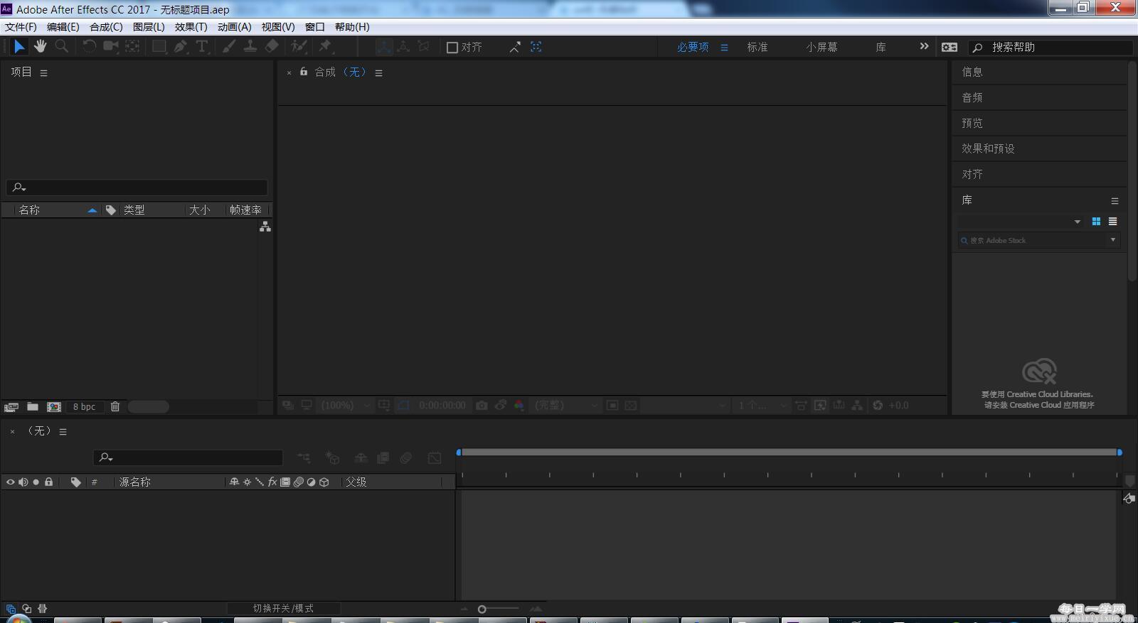This screenshot has height=623, width=1138.
Task: Create a new folder in Project panel
Action: click(x=33, y=407)
